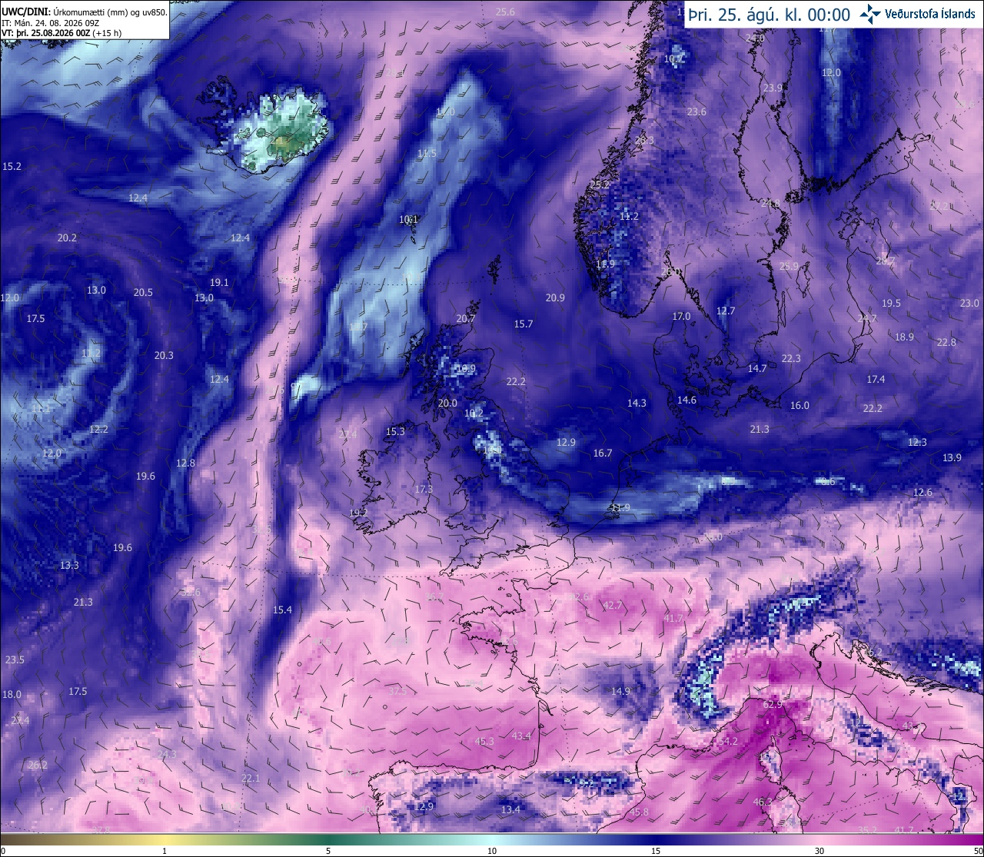Select the Þri. 25. ágú. kl. 00:00 timestamp

[x=769, y=15]
